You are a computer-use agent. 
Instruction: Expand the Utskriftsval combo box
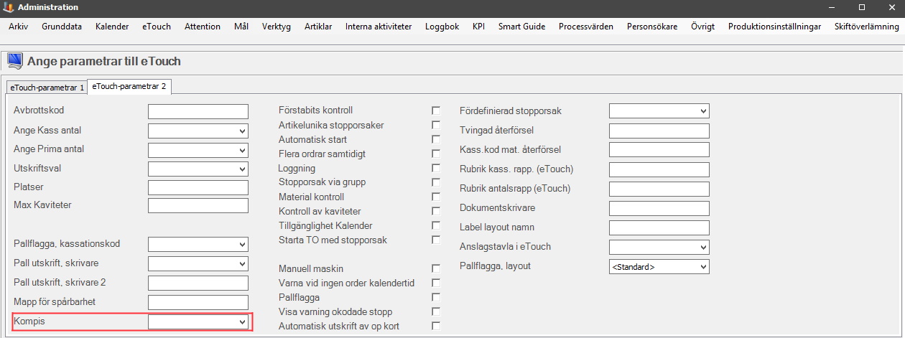coord(198,169)
